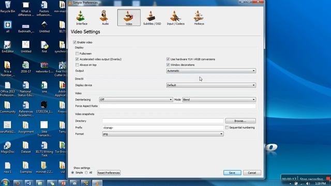This screenshot has height=186, width=331.
Task: Open the new 1 text file
Action: click(8, 167)
